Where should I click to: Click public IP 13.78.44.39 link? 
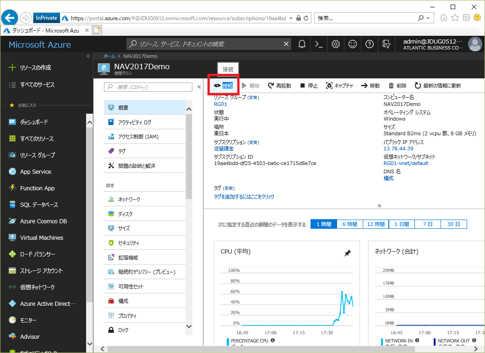tap(398, 149)
